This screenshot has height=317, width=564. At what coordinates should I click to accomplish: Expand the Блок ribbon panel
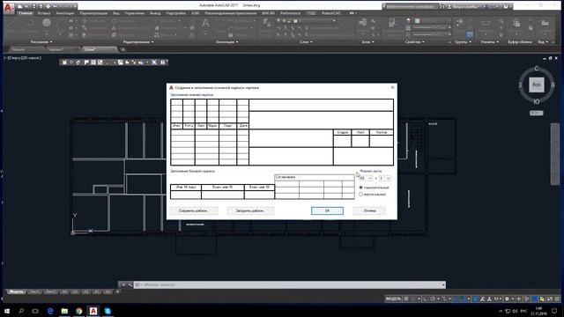[x=367, y=42]
